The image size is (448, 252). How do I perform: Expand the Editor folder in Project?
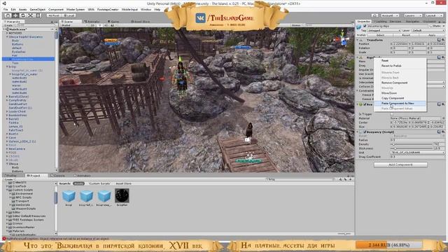coord(7,212)
